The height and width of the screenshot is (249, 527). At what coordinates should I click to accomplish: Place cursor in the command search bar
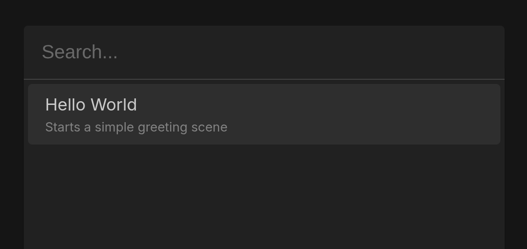[x=264, y=52]
